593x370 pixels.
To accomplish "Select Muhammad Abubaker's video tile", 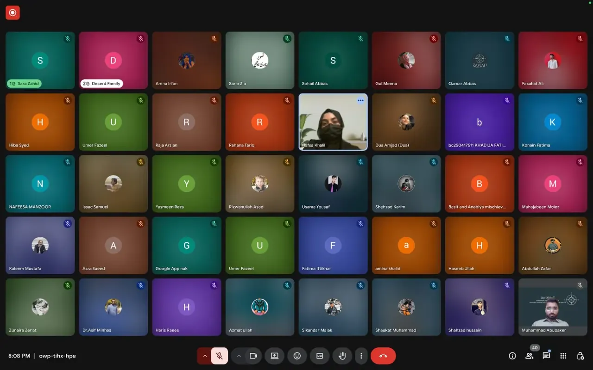I will (553, 307).
